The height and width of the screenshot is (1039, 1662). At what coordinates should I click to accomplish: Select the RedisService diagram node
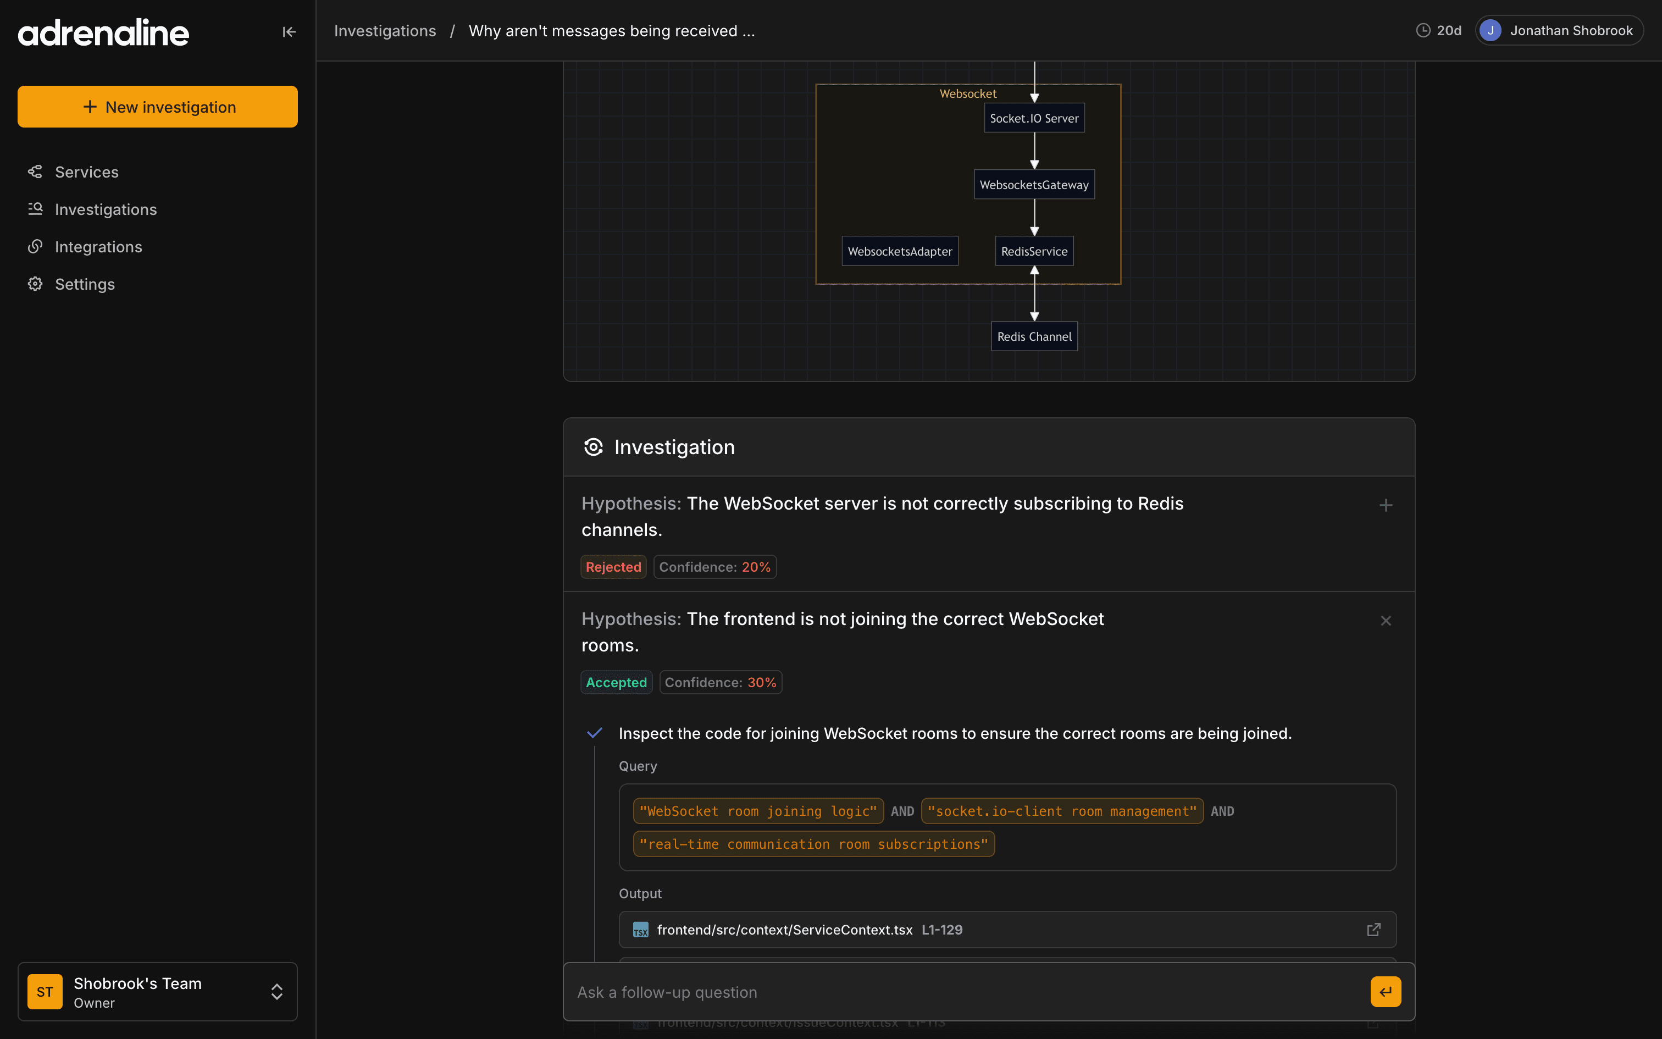pyautogui.click(x=1034, y=251)
